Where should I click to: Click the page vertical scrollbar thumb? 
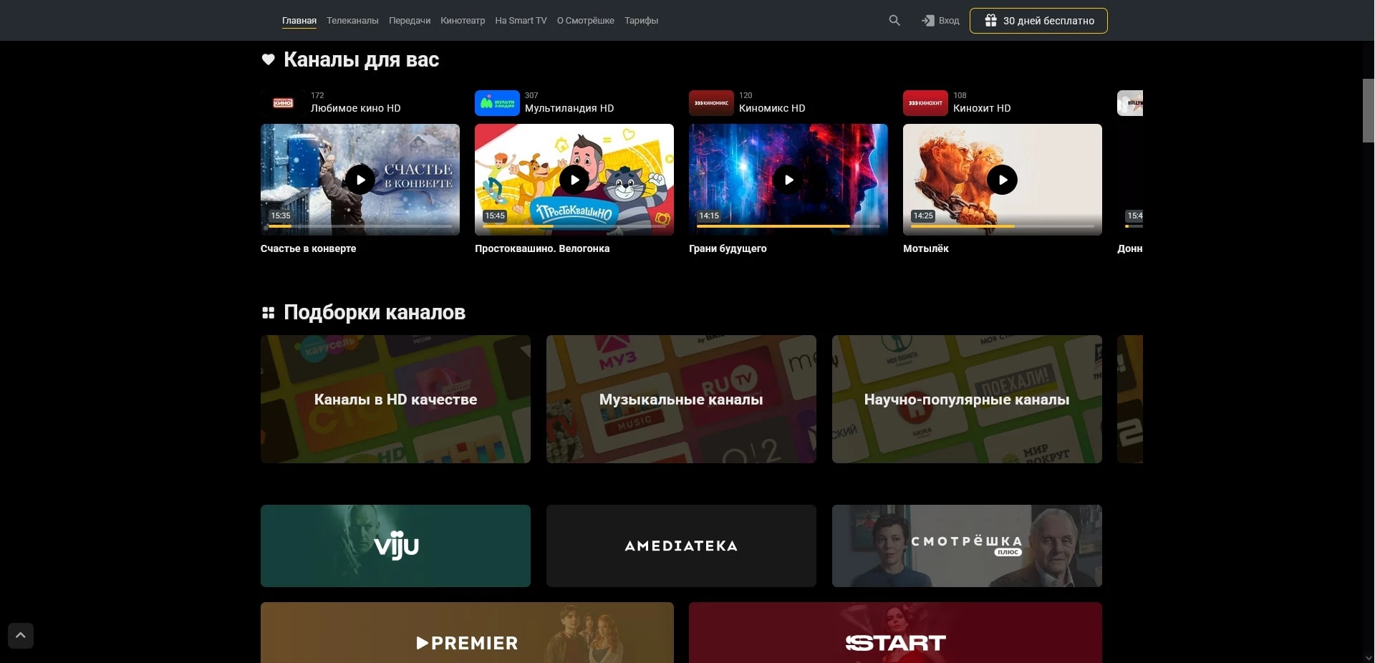1368,111
